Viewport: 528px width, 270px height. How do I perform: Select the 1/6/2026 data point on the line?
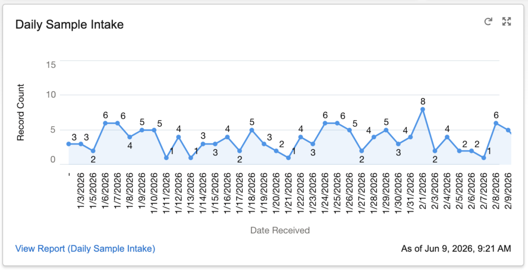point(105,123)
